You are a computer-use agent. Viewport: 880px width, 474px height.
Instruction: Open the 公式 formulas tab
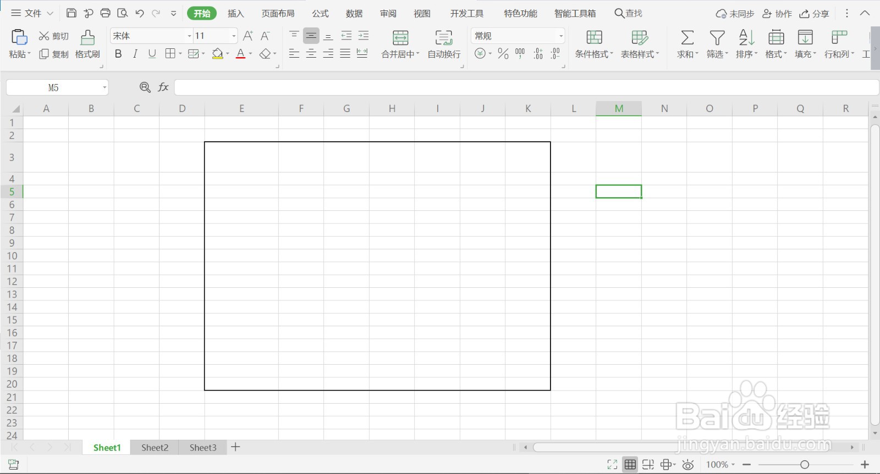tap(320, 13)
